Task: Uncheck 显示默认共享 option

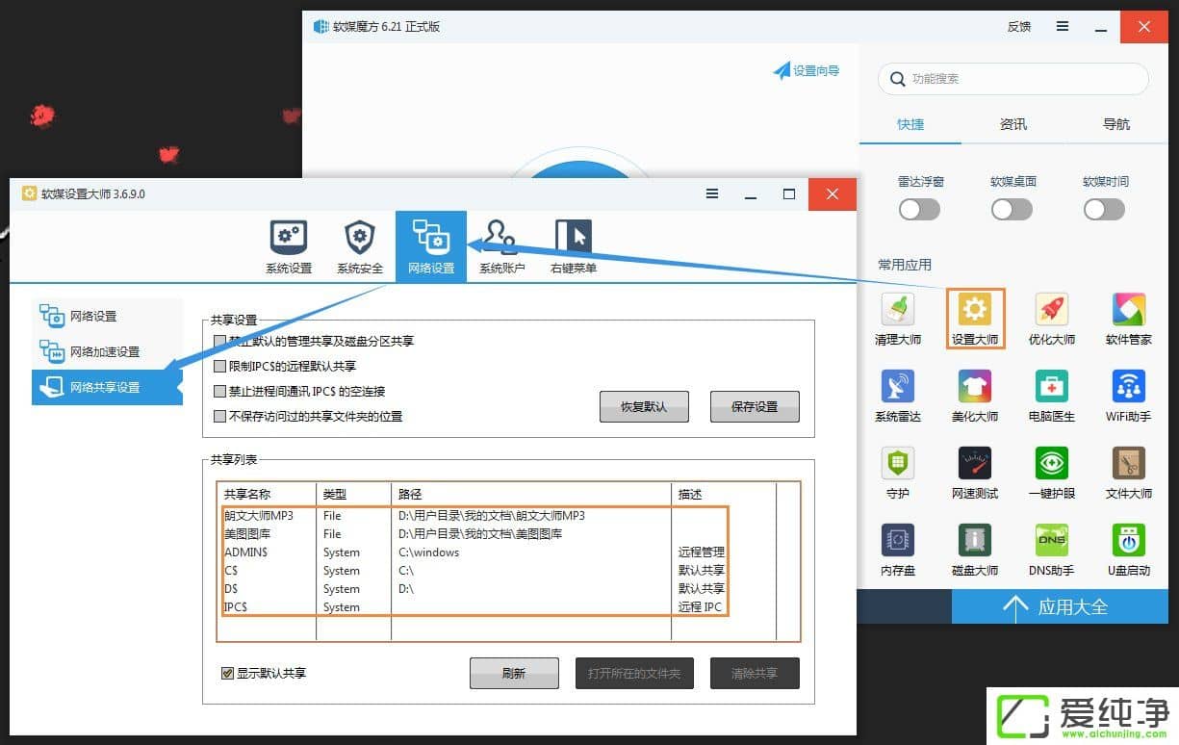Action: (227, 673)
